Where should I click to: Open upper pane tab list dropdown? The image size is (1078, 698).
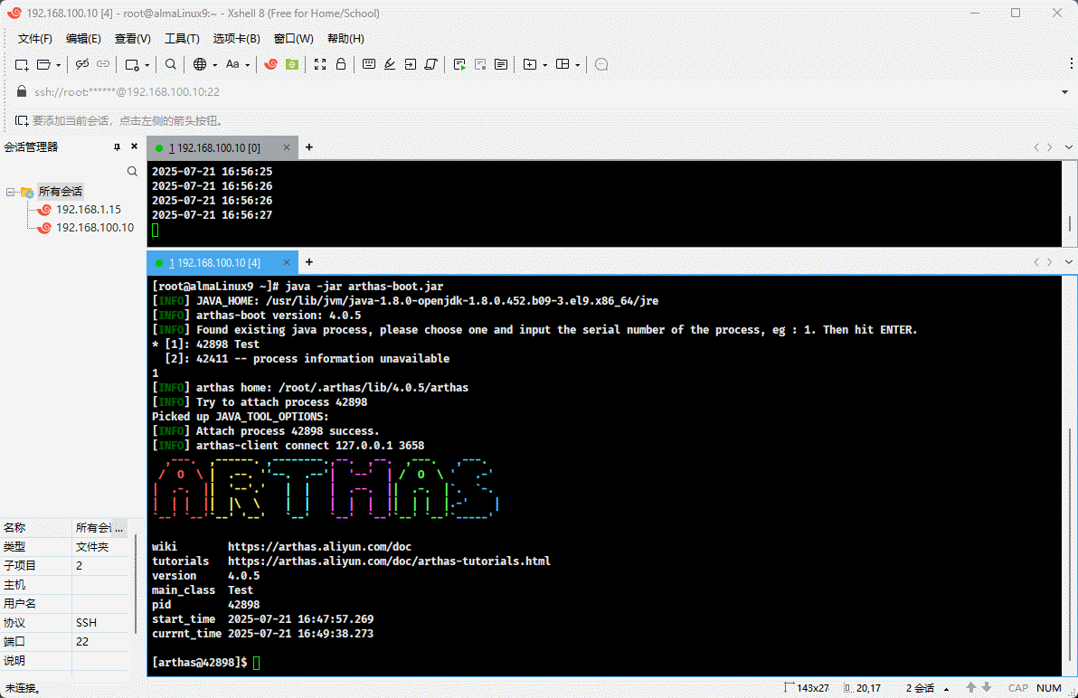click(1068, 147)
